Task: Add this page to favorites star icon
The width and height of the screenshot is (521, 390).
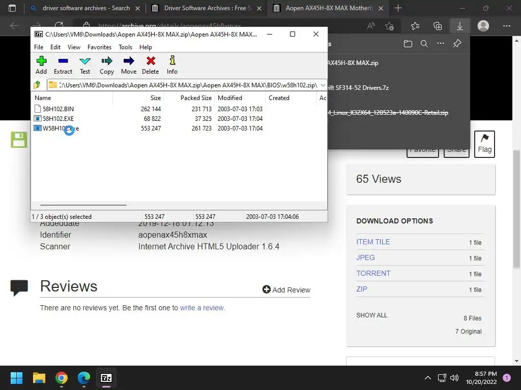Action: click(389, 26)
